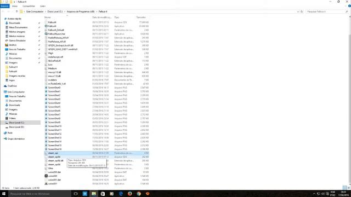Launch Google Chrome from the taskbar
The image size is (351, 197).
coord(139,194)
